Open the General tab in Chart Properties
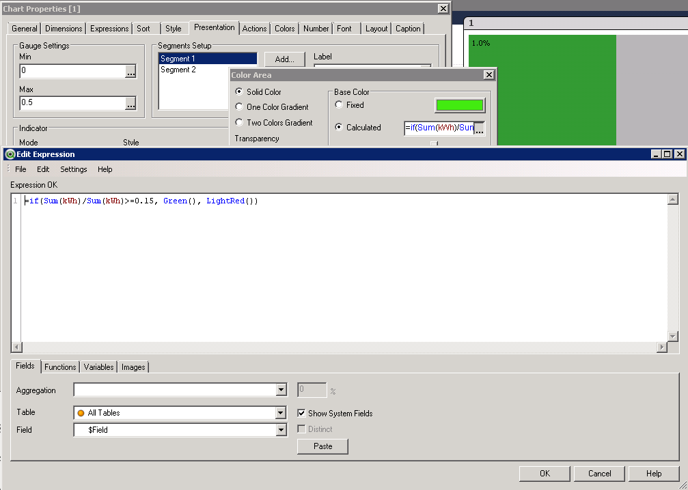Image resolution: width=688 pixels, height=490 pixels. pyautogui.click(x=25, y=29)
